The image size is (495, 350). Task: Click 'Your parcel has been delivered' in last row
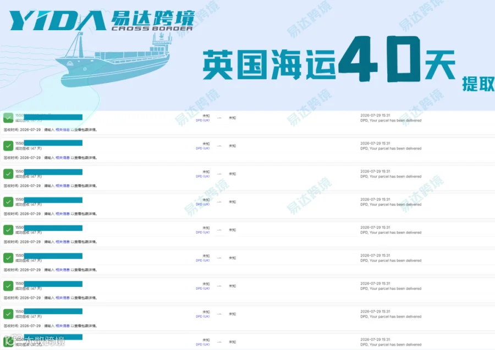pyautogui.click(x=395, y=345)
